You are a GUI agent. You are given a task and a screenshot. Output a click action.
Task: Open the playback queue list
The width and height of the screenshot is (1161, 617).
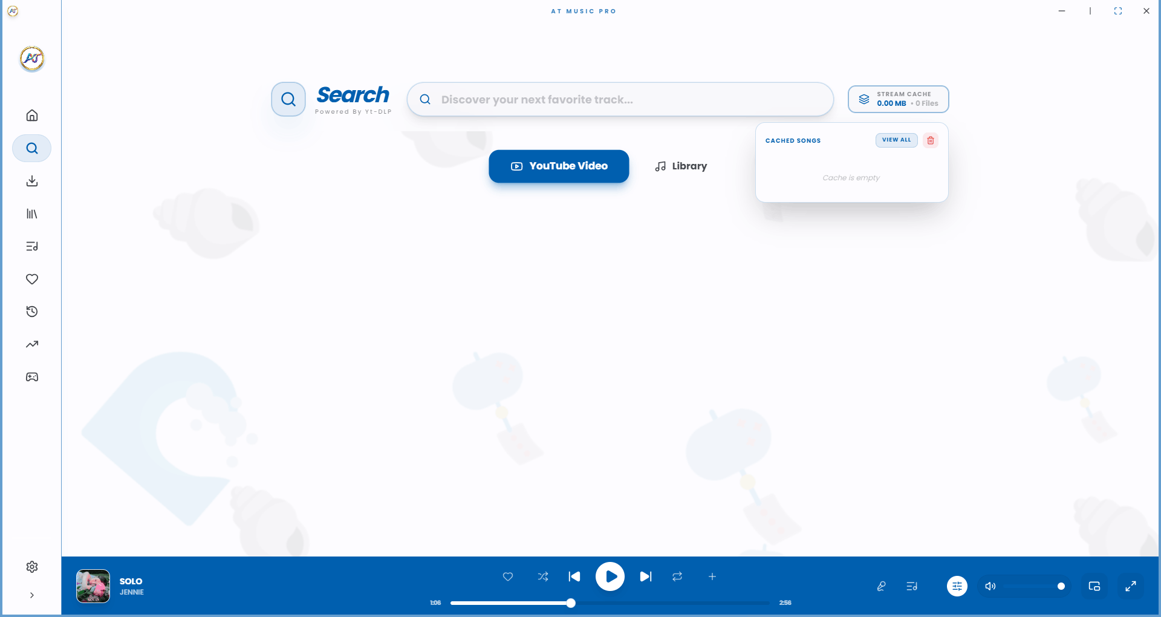[x=912, y=586]
